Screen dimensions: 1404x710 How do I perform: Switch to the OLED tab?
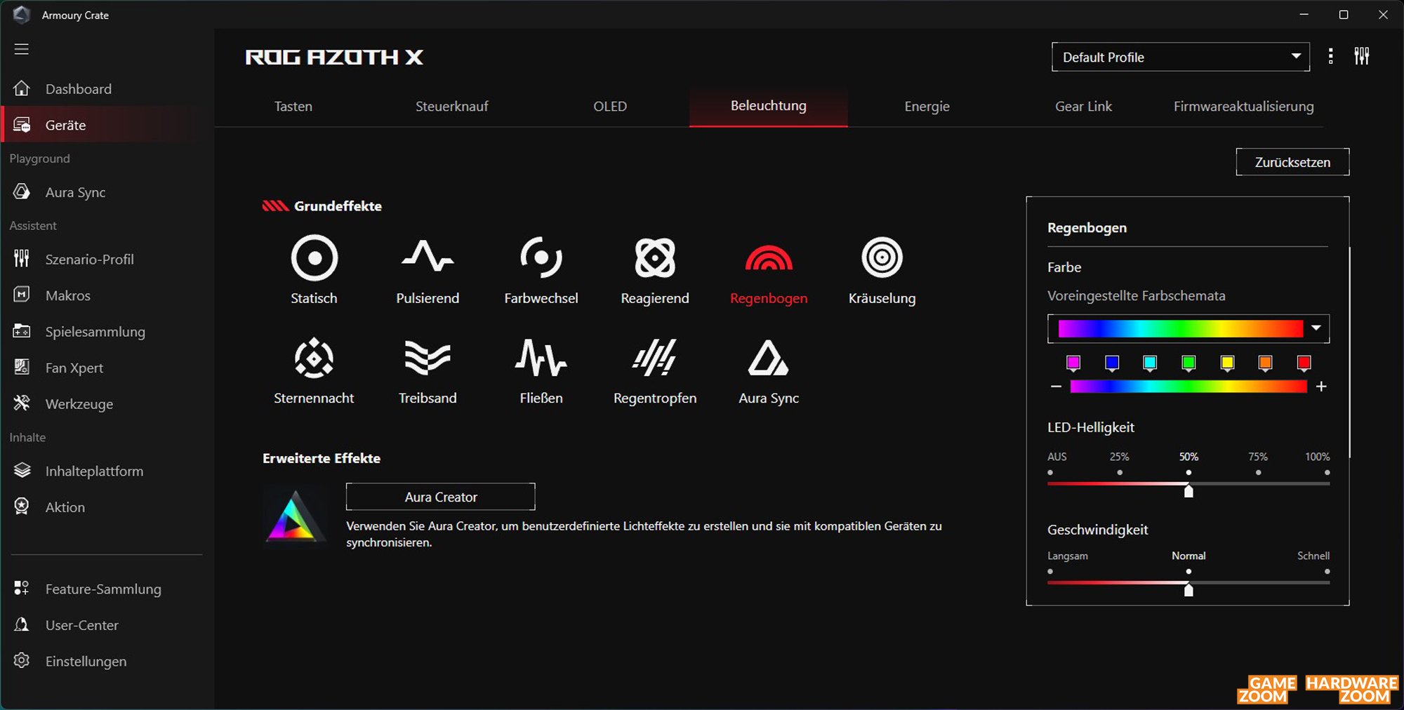coord(609,107)
